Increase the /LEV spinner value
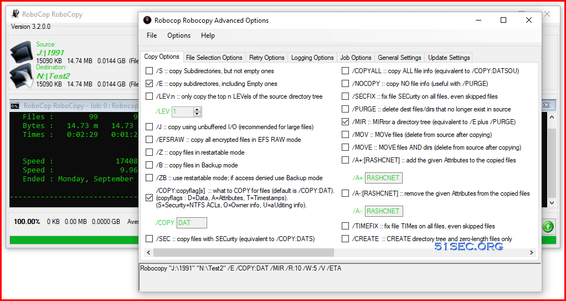Image resolution: width=566 pixels, height=301 pixels. coord(197,110)
